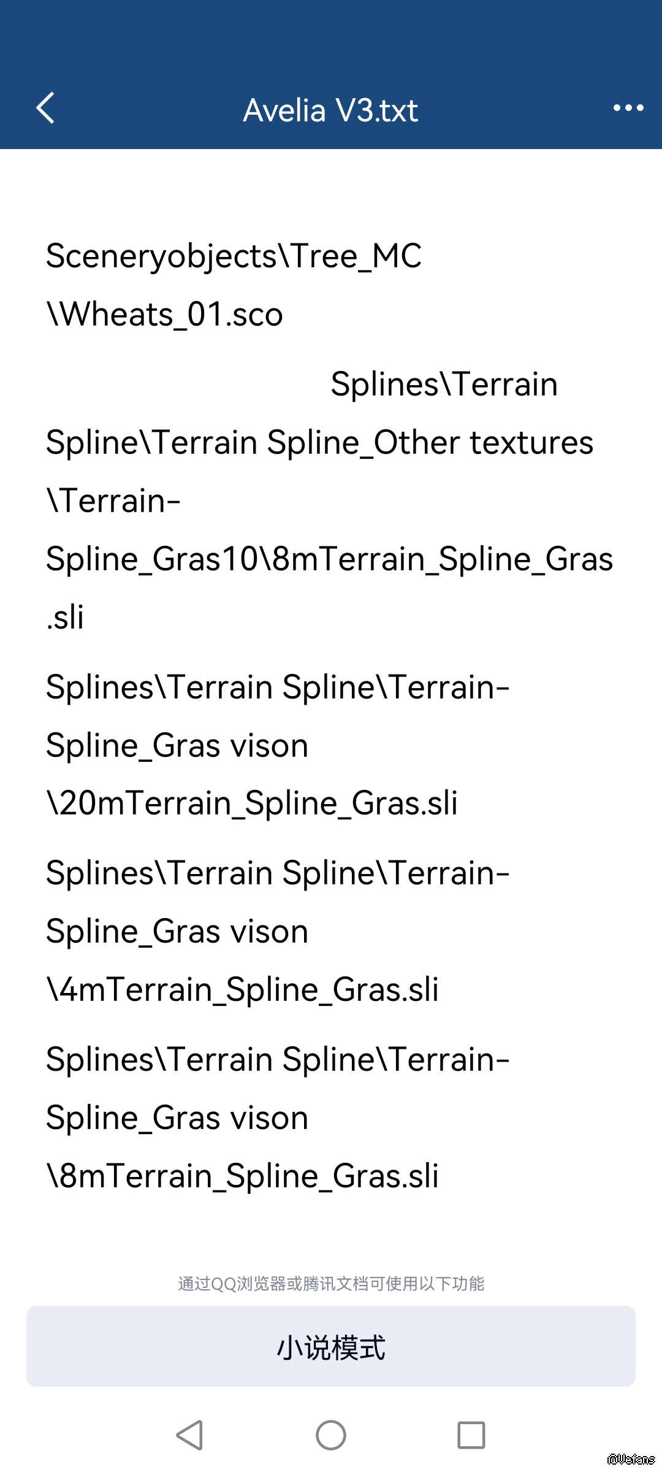Tap the Avelia V3.txt title
The image size is (662, 1472).
pos(330,110)
